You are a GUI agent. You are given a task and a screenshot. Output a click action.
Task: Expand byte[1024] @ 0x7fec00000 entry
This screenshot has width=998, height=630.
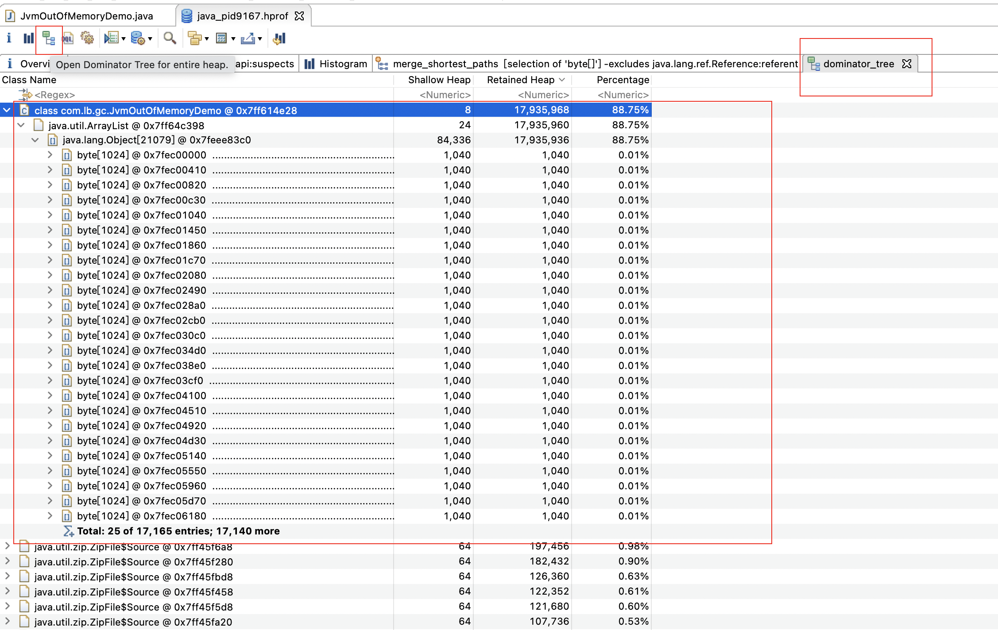tap(50, 155)
